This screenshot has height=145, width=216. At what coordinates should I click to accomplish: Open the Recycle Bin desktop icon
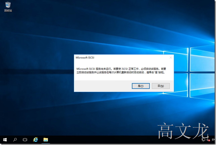tap(8, 7)
